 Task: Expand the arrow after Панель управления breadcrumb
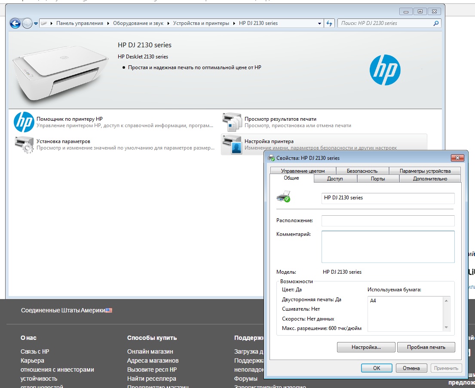coord(108,23)
